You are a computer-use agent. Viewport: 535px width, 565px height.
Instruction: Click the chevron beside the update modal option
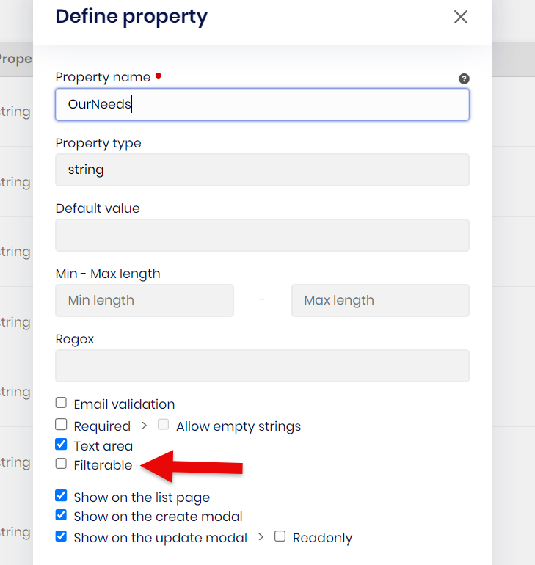click(261, 537)
